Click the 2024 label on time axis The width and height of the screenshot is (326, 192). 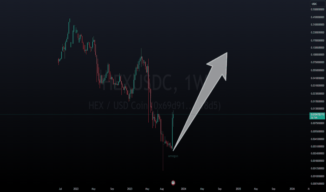pos(184,189)
